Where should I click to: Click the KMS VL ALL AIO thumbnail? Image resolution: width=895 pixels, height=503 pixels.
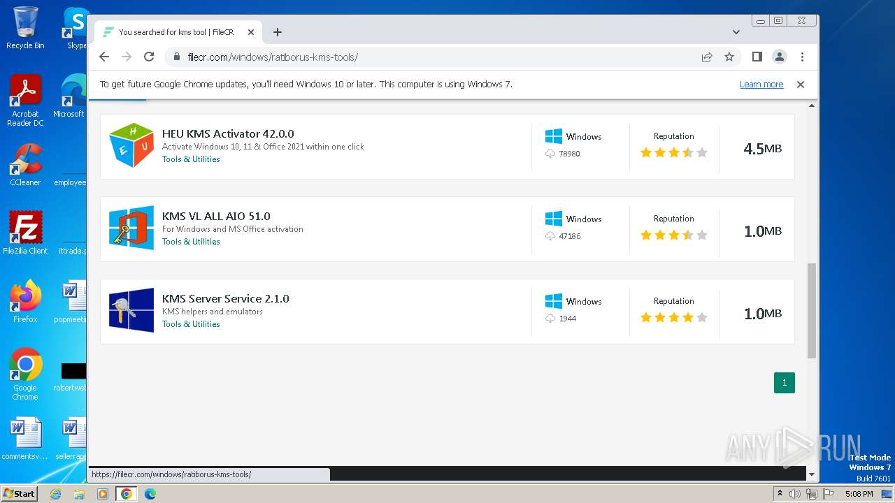[x=131, y=228]
